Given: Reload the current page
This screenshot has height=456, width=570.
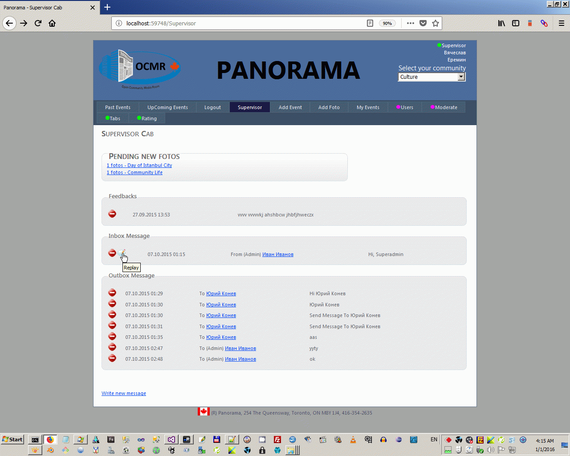Looking at the screenshot, I should [38, 23].
